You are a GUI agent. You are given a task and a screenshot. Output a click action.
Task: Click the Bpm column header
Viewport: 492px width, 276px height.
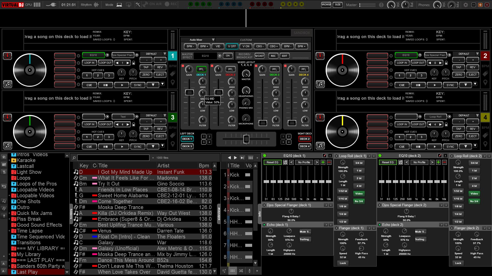click(204, 166)
